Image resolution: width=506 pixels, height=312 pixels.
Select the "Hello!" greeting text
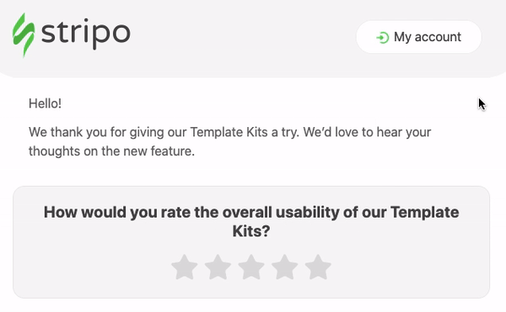click(x=45, y=103)
